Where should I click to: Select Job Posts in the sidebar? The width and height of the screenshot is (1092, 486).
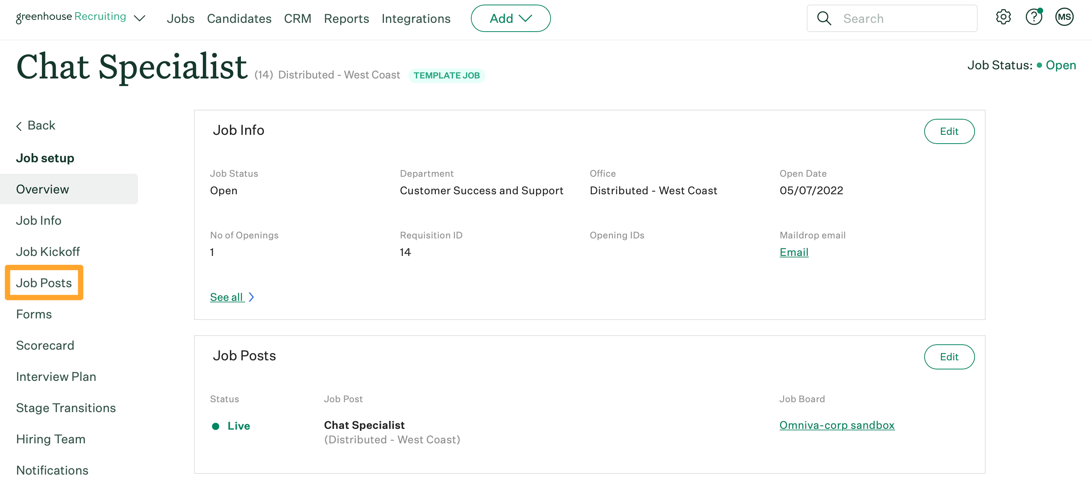click(x=44, y=283)
